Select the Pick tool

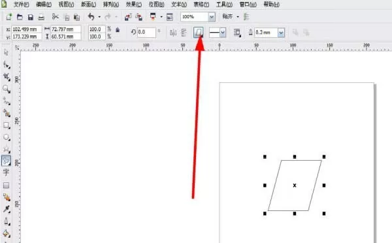point(7,52)
